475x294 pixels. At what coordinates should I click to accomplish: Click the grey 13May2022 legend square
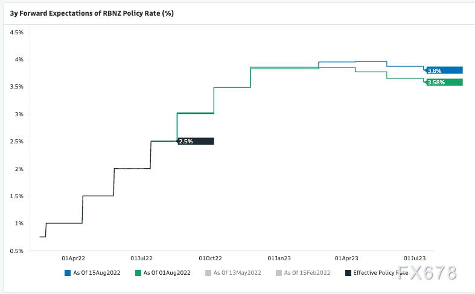[x=208, y=273]
